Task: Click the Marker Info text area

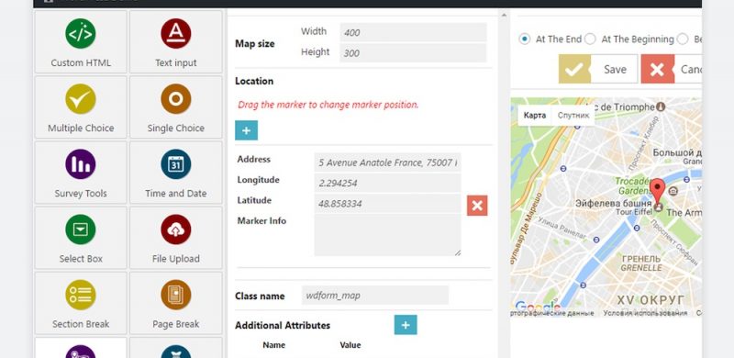Action: tap(387, 236)
